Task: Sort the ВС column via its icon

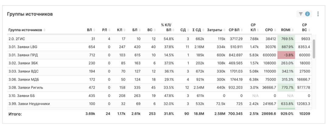Action: 154,30
